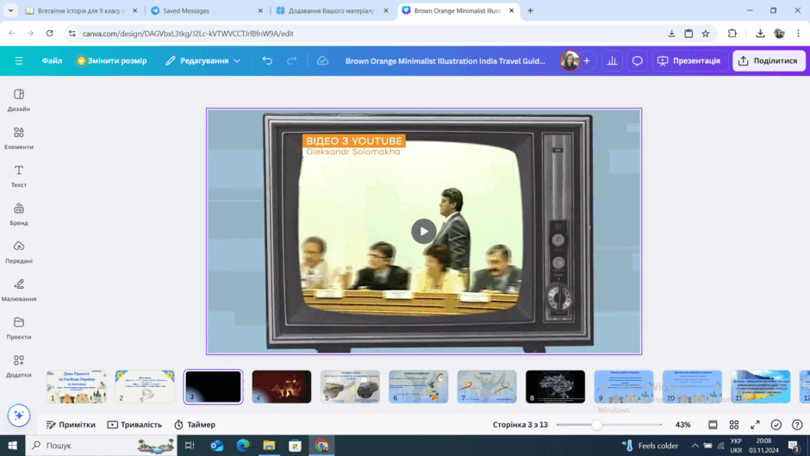This screenshot has width=810, height=456.
Task: Open the Файл menu
Action: coord(52,60)
